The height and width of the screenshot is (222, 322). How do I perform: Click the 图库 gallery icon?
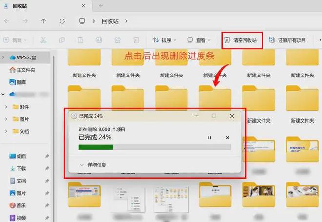pyautogui.click(x=12, y=82)
